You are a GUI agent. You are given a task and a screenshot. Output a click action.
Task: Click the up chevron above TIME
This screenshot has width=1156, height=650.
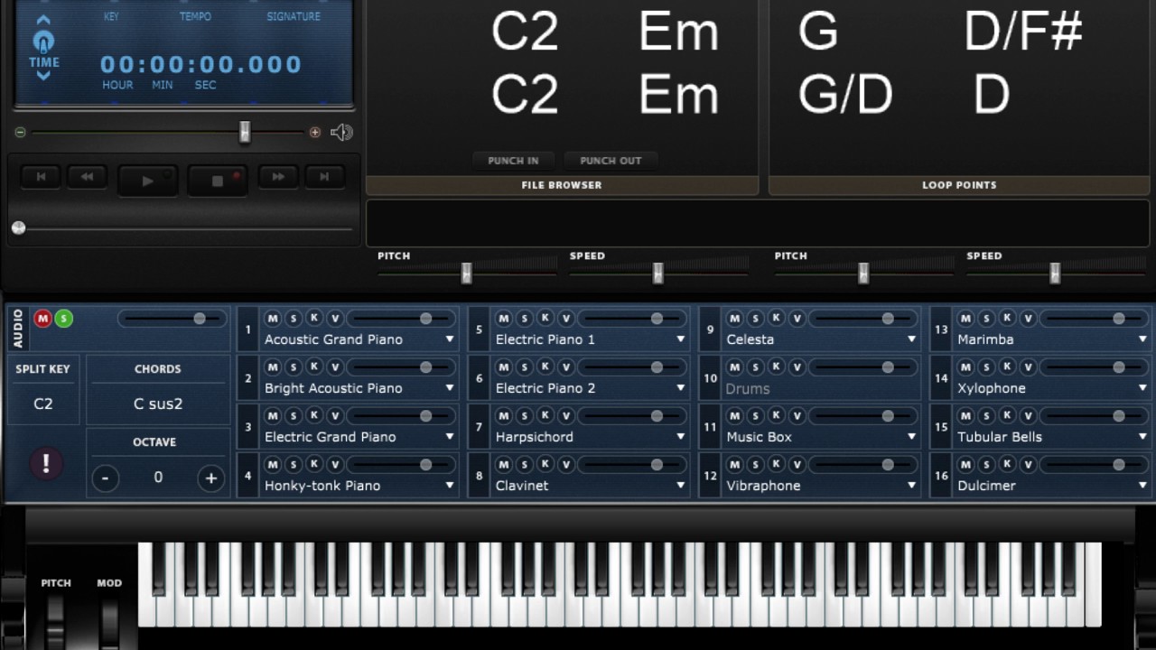click(43, 20)
